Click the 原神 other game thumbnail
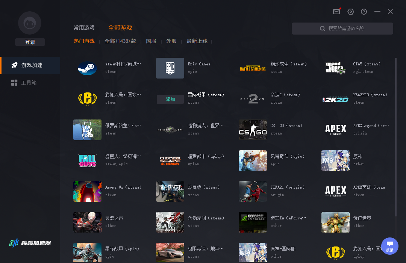The width and height of the screenshot is (406, 263). coord(336,160)
